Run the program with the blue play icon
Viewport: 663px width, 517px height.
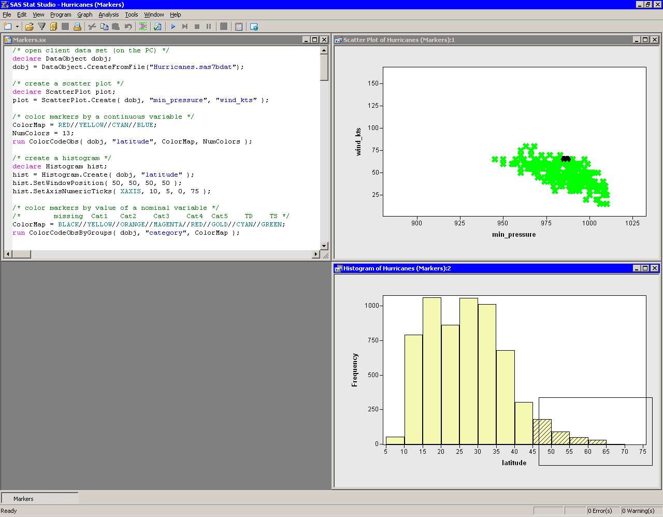pyautogui.click(x=173, y=26)
